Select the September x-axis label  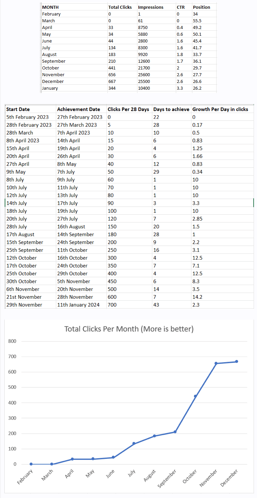(x=167, y=478)
